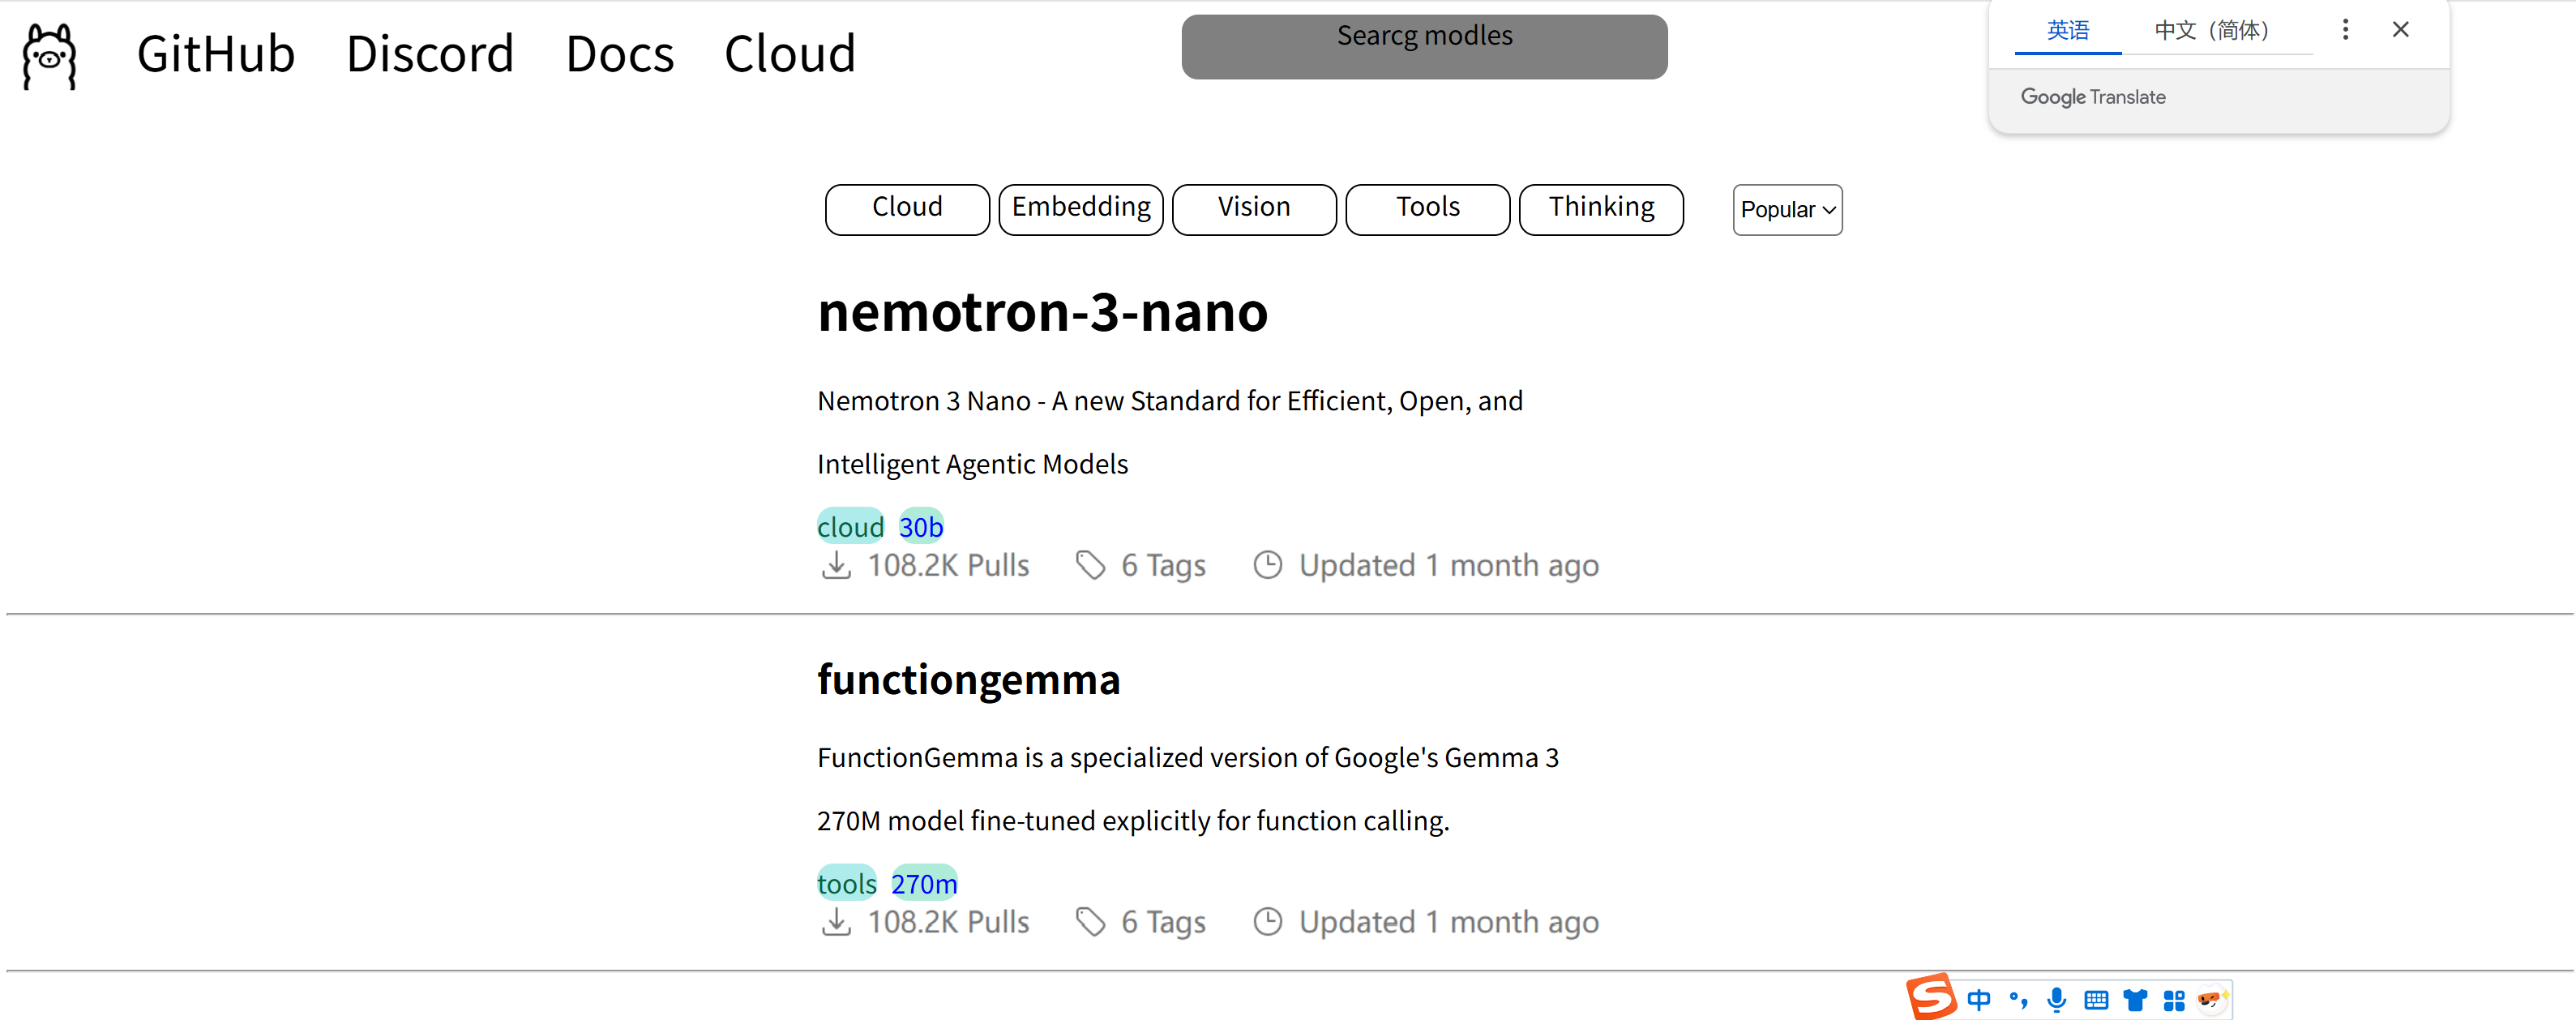This screenshot has height=1020, width=2576.
Task: Click the Sogou microphone voice input icon
Action: 2056,999
